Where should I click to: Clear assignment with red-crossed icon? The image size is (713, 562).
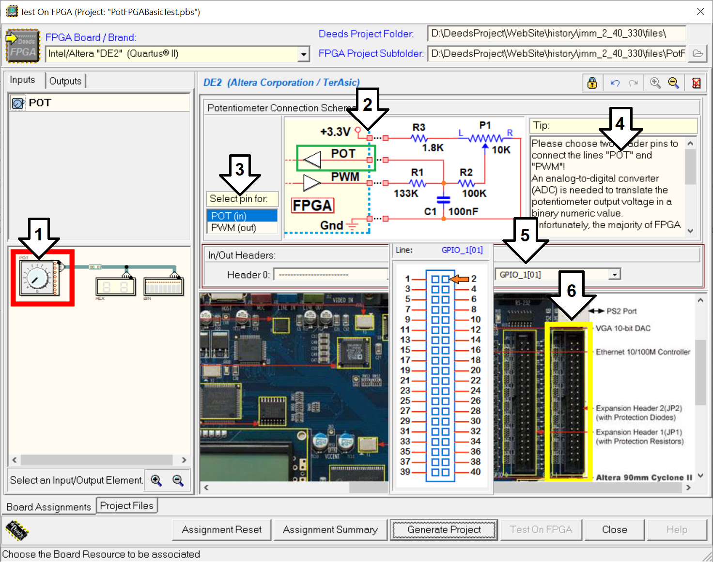point(696,83)
